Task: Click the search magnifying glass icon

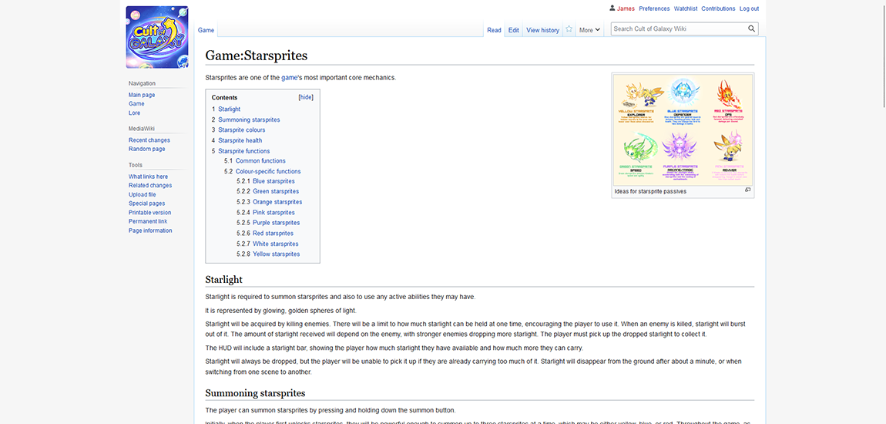Action: pos(751,29)
